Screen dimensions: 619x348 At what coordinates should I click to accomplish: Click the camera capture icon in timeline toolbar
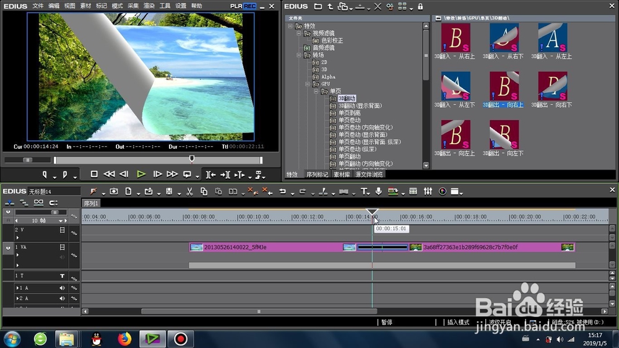(114, 191)
